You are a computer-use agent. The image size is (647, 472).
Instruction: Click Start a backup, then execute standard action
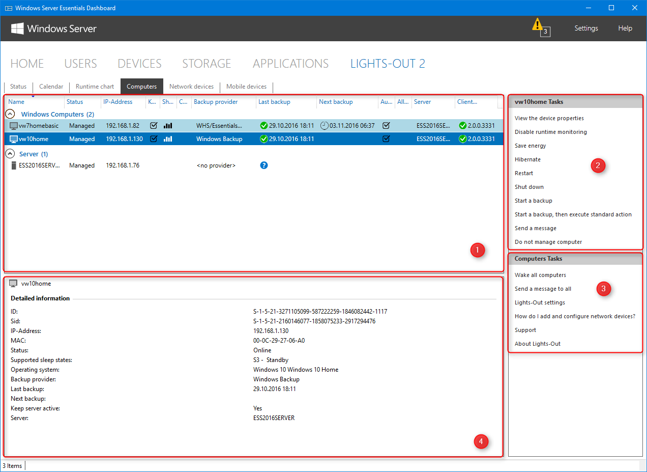pos(573,214)
